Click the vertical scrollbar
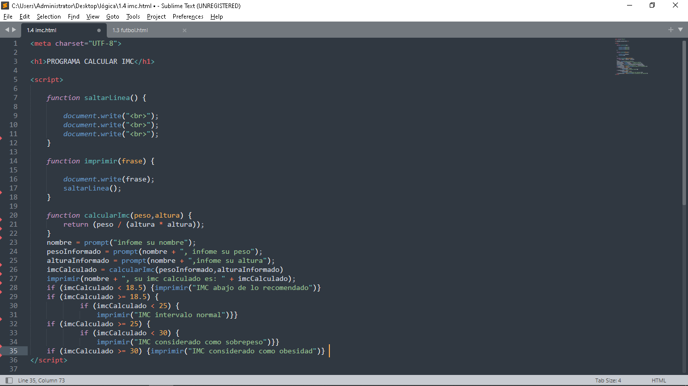This screenshot has width=688, height=386. (x=684, y=123)
